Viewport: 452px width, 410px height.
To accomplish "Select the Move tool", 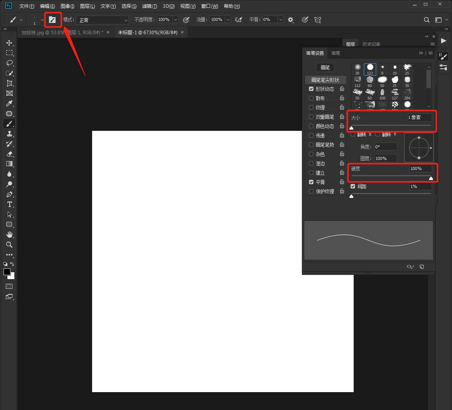I will [9, 43].
